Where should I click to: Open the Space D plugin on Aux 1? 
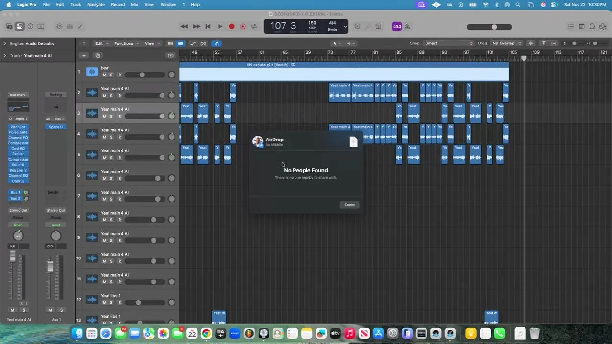pos(55,127)
